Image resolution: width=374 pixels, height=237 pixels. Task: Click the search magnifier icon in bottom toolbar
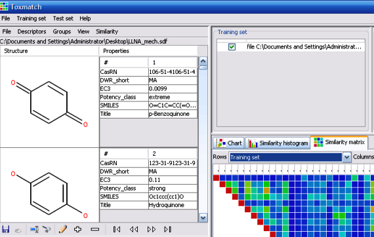point(47,229)
